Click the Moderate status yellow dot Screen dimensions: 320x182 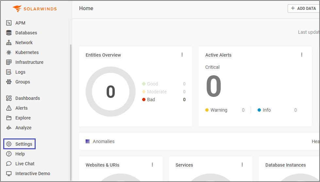144,92
